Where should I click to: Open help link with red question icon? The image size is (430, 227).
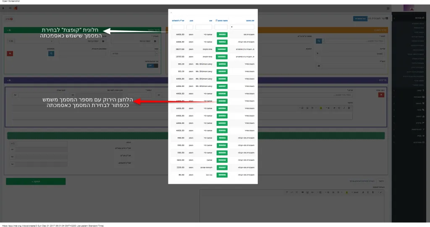pyautogui.click(x=9, y=19)
